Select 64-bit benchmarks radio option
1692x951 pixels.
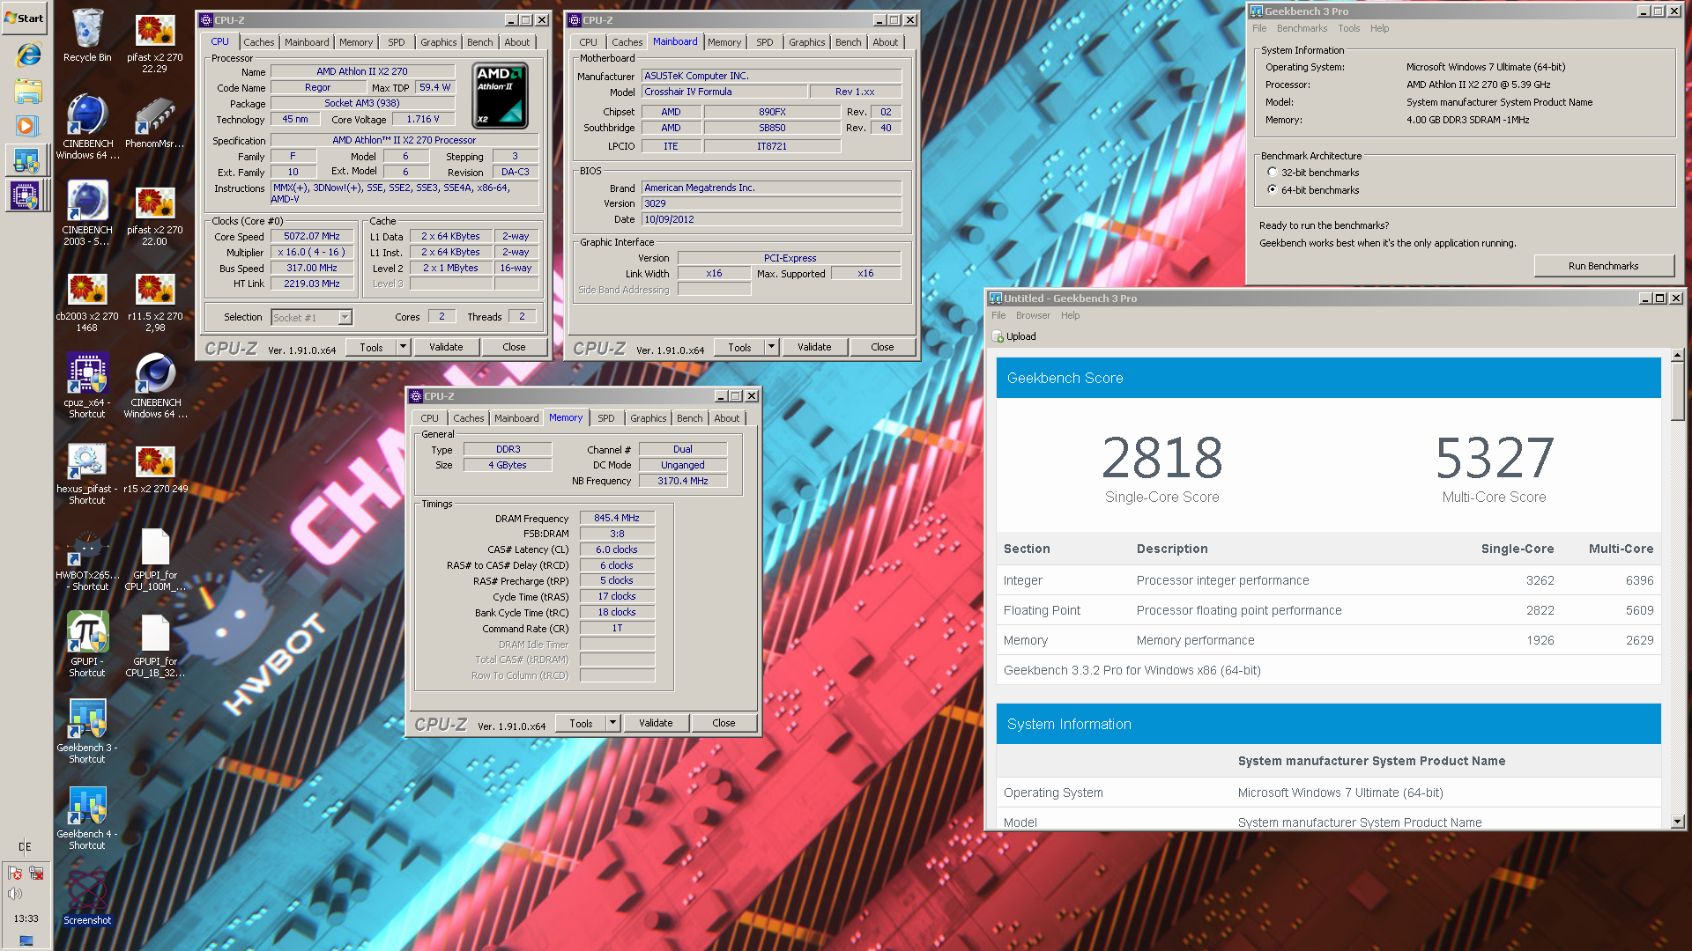1272,189
